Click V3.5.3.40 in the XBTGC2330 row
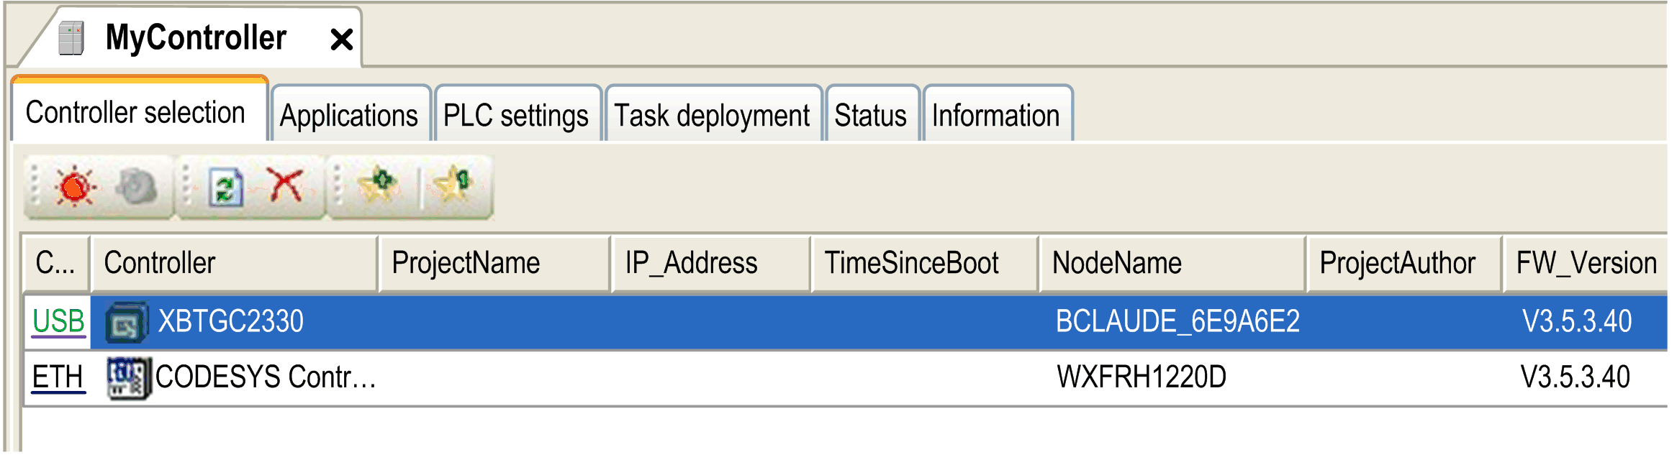The width and height of the screenshot is (1677, 465). click(1577, 321)
